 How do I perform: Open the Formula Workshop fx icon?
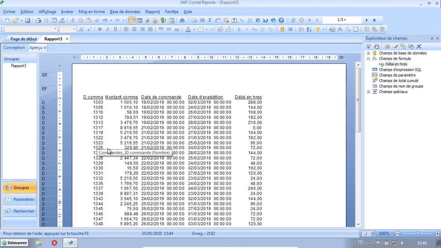(340, 29)
